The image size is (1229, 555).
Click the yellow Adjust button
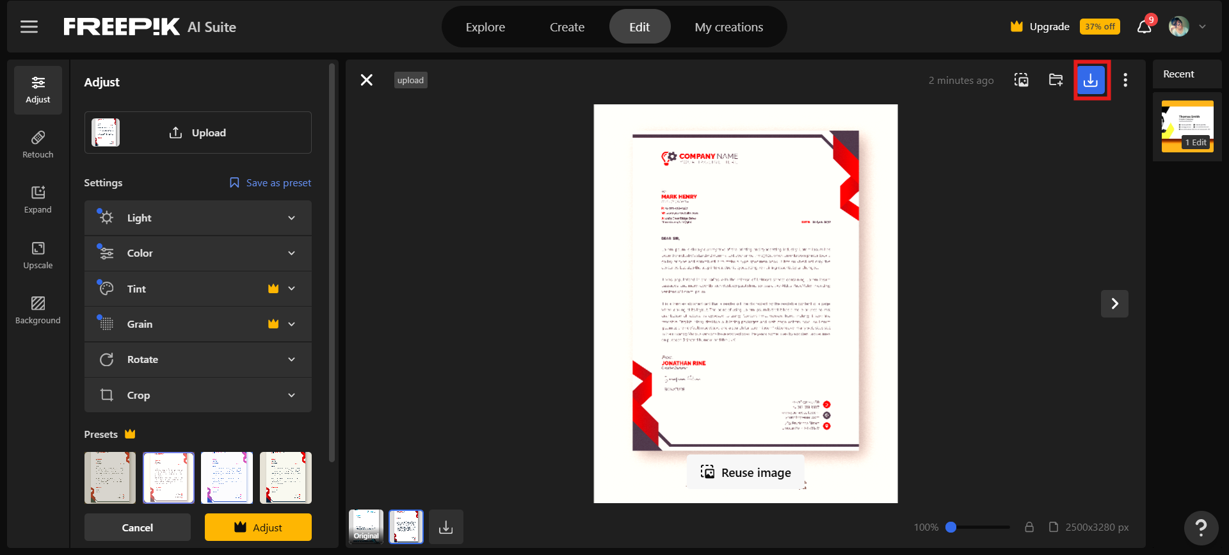(258, 527)
